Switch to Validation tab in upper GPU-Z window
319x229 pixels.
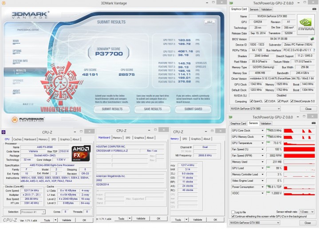[x=266, y=9]
